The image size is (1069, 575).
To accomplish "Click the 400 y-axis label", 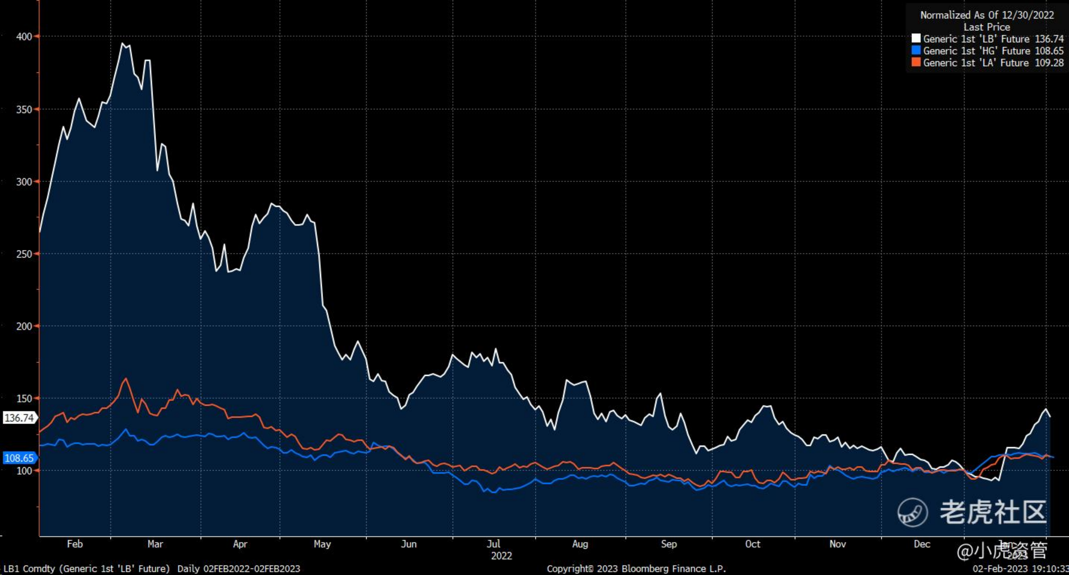I will point(24,37).
